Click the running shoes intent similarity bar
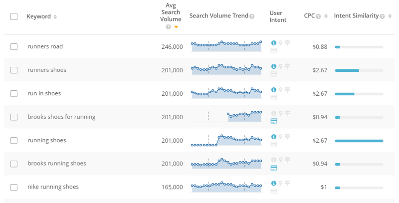 (359, 141)
